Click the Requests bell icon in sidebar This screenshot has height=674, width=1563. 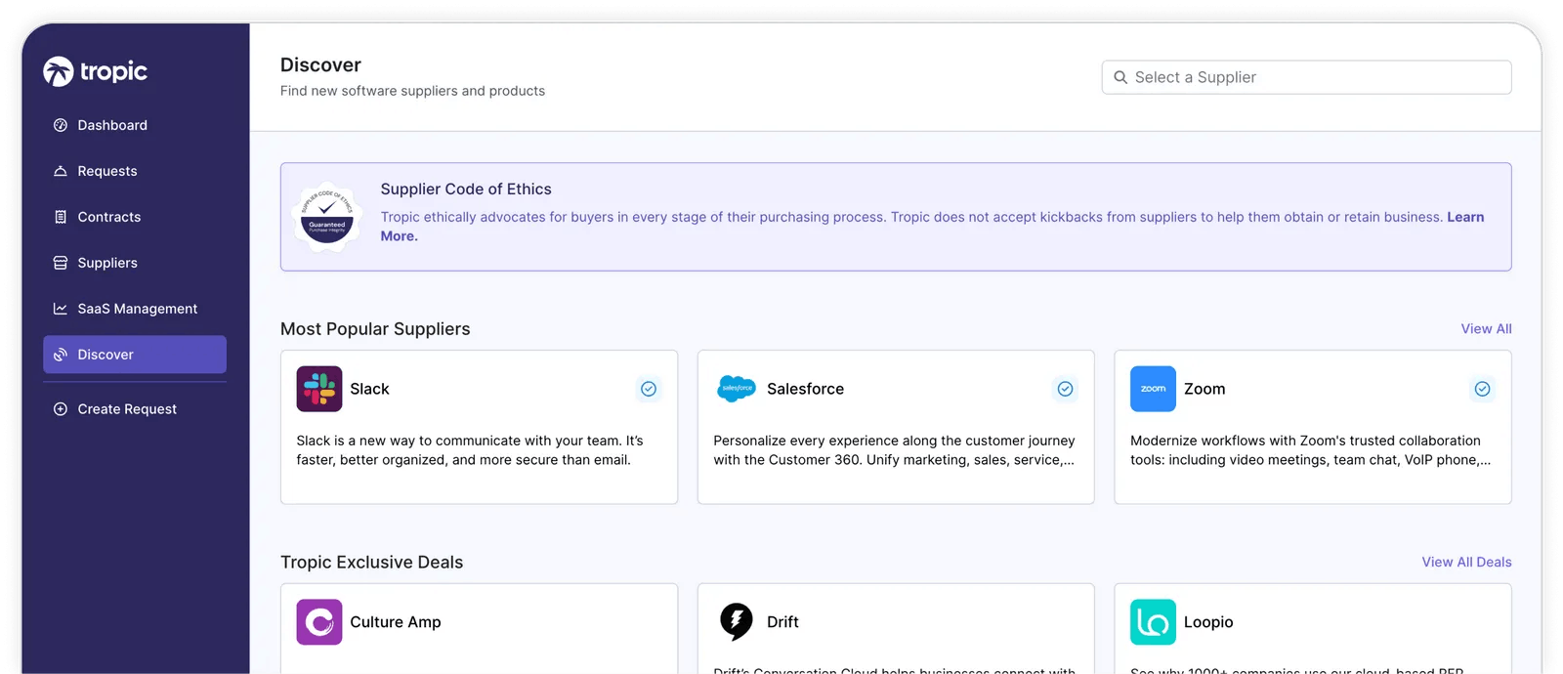coord(61,171)
